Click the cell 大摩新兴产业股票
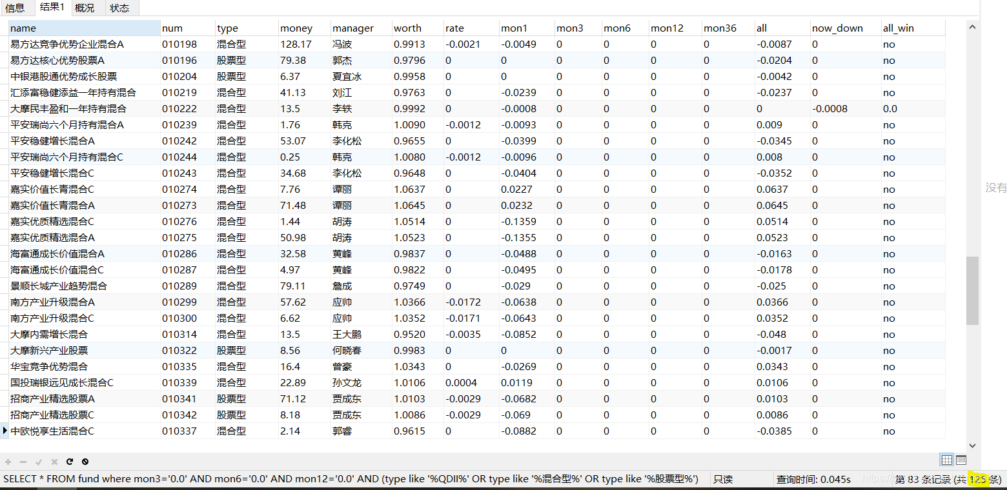Viewport: 1007px width, 490px height. 84,350
